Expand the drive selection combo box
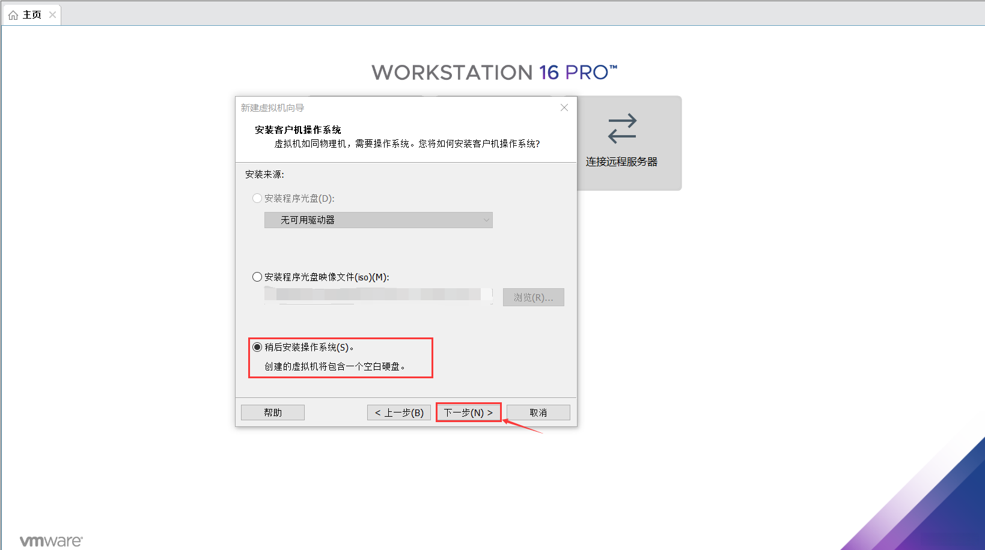This screenshot has height=550, width=985. (x=378, y=220)
